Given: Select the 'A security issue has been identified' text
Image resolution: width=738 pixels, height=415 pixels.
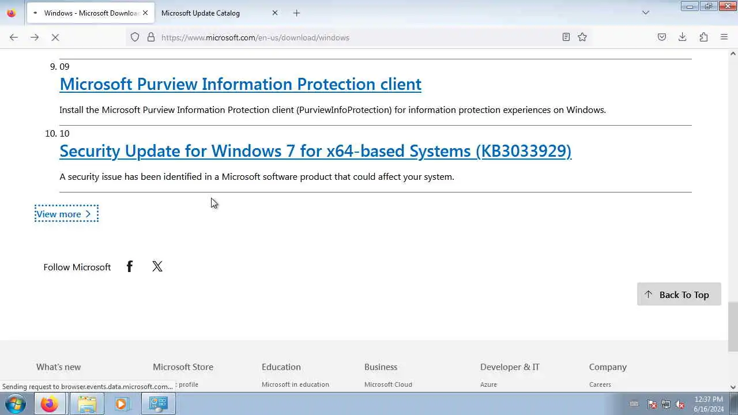Looking at the screenshot, I should tap(257, 176).
